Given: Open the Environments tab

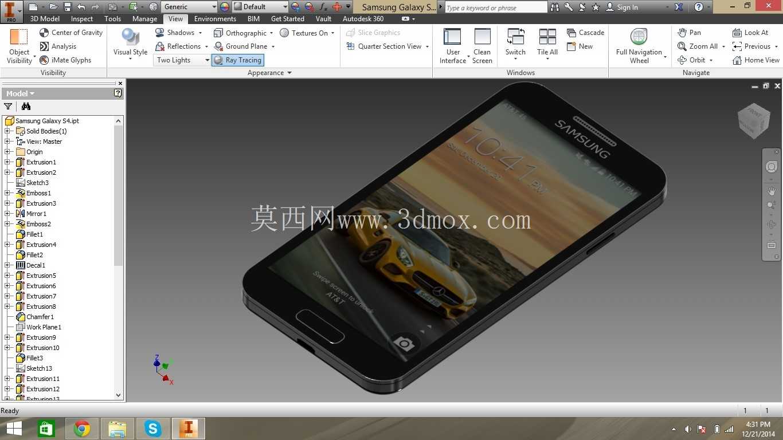Looking at the screenshot, I should (x=215, y=19).
